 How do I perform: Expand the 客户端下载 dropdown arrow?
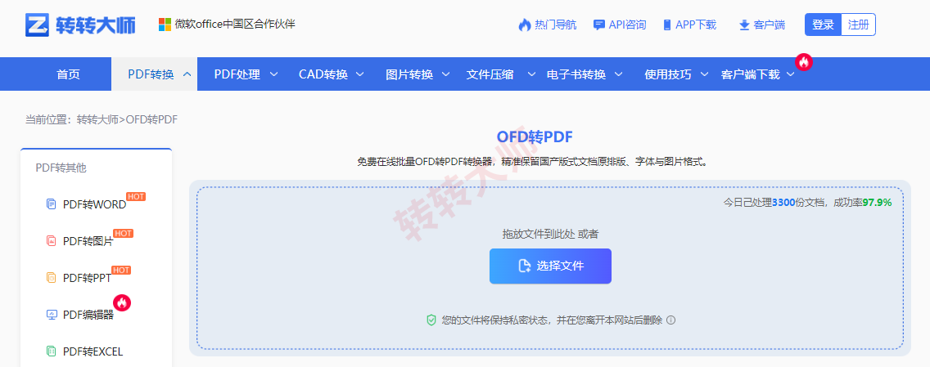(791, 74)
